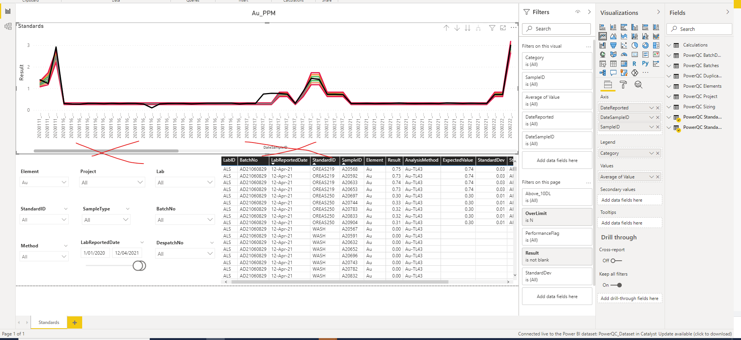Screen dimensions: 741x340
Task: Click the eye icon in the Filters header
Action: click(x=578, y=12)
